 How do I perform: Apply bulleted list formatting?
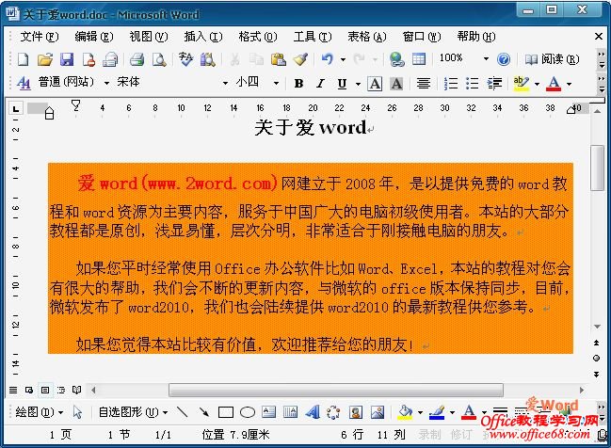pyautogui.click(x=473, y=83)
